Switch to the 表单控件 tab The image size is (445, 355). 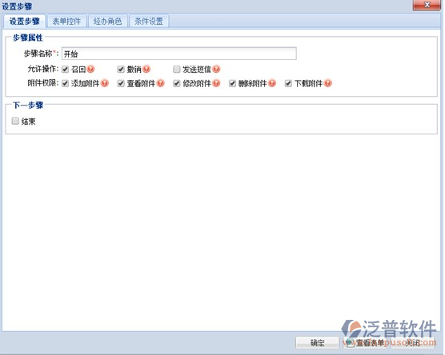tap(66, 22)
